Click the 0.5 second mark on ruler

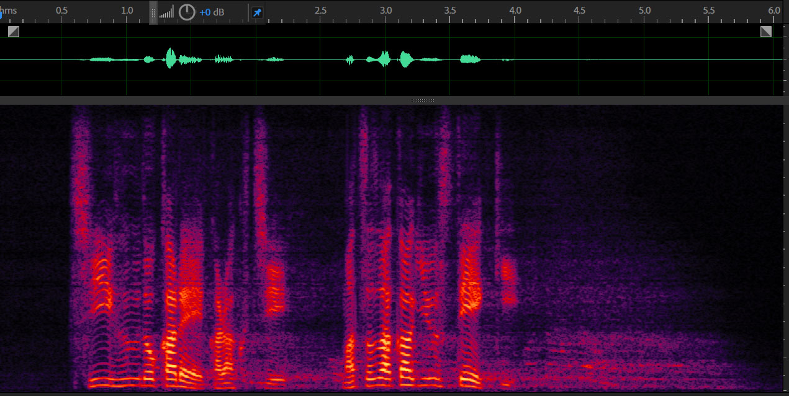[61, 11]
